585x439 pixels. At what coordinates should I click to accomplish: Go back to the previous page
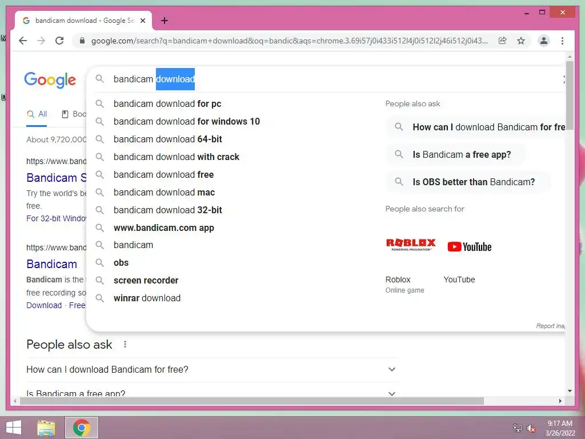tap(23, 41)
